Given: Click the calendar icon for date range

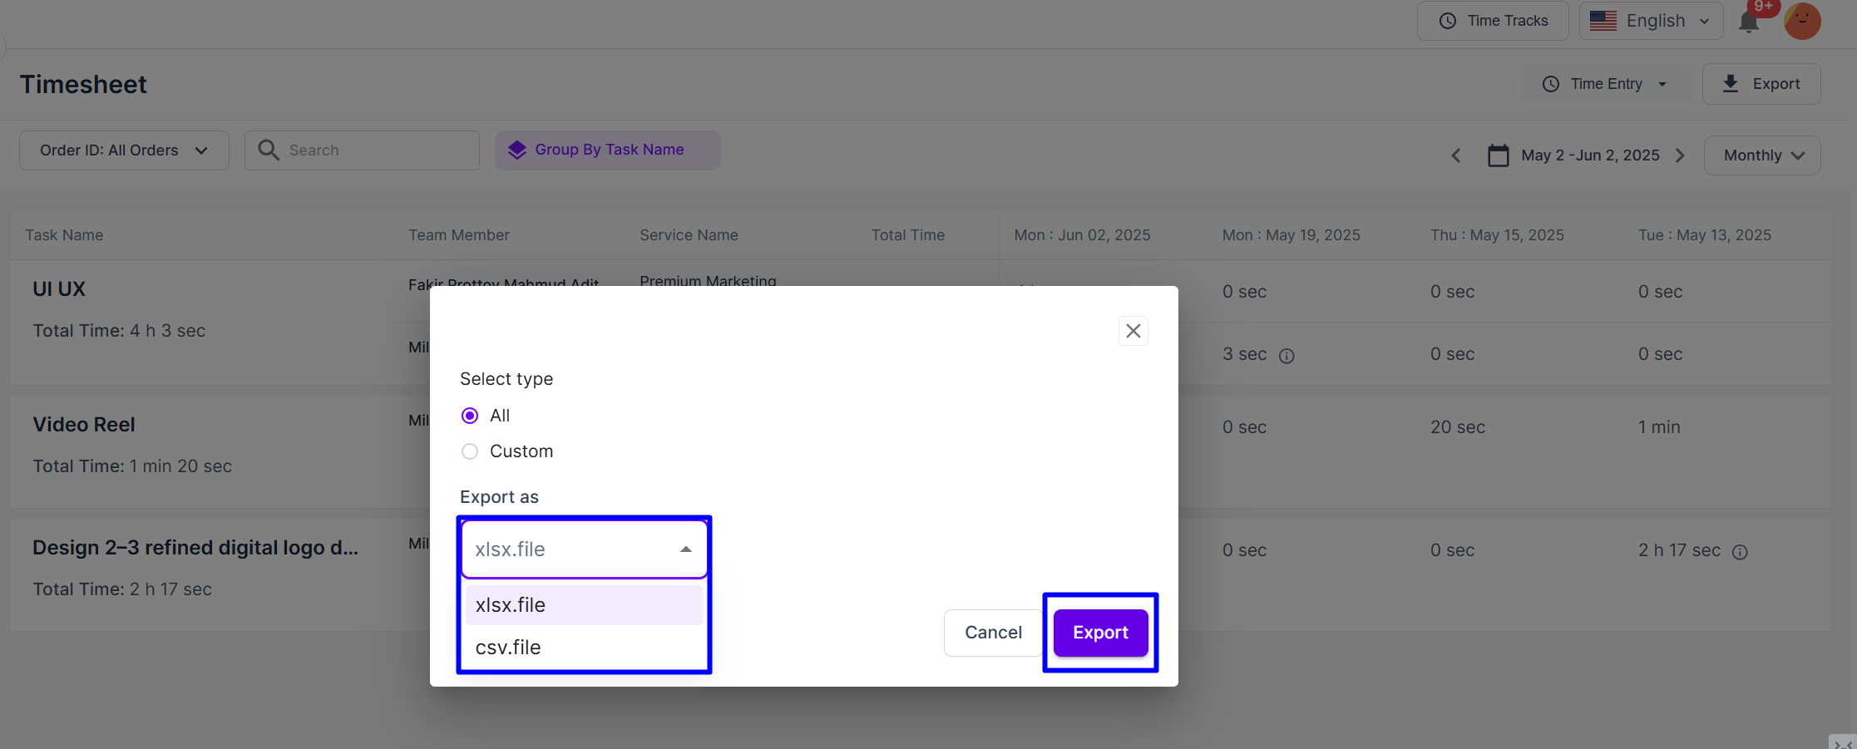Looking at the screenshot, I should click(x=1498, y=155).
